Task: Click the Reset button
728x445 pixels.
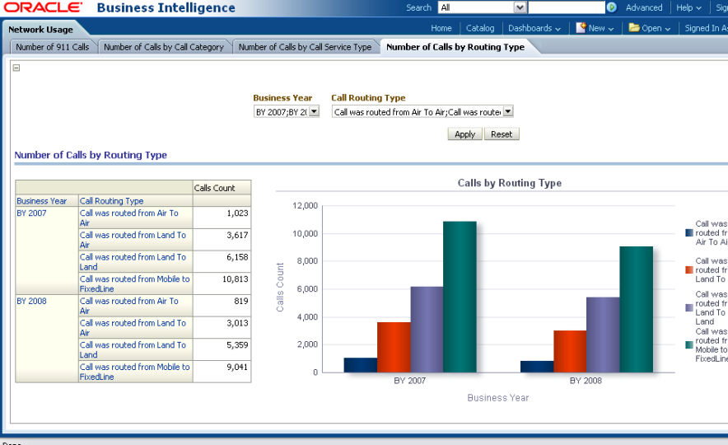Action: 502,134
